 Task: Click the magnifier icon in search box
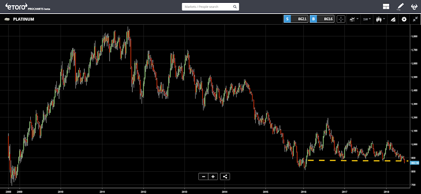coord(235,6)
